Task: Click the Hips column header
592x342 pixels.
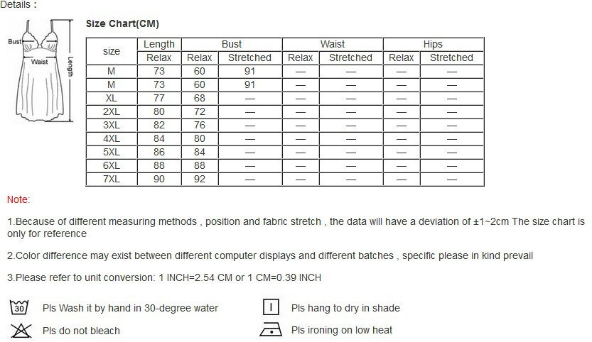Action: 433,44
